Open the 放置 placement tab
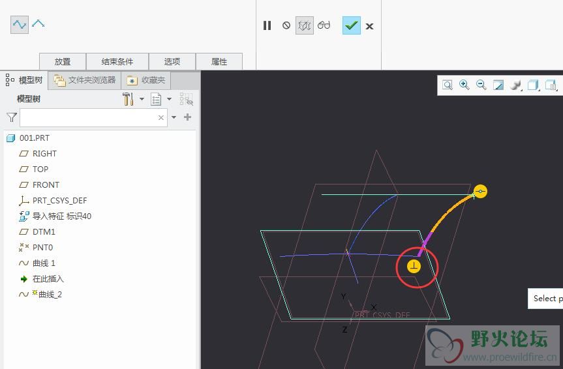Screen dimensions: 563x369 pyautogui.click(x=63, y=61)
